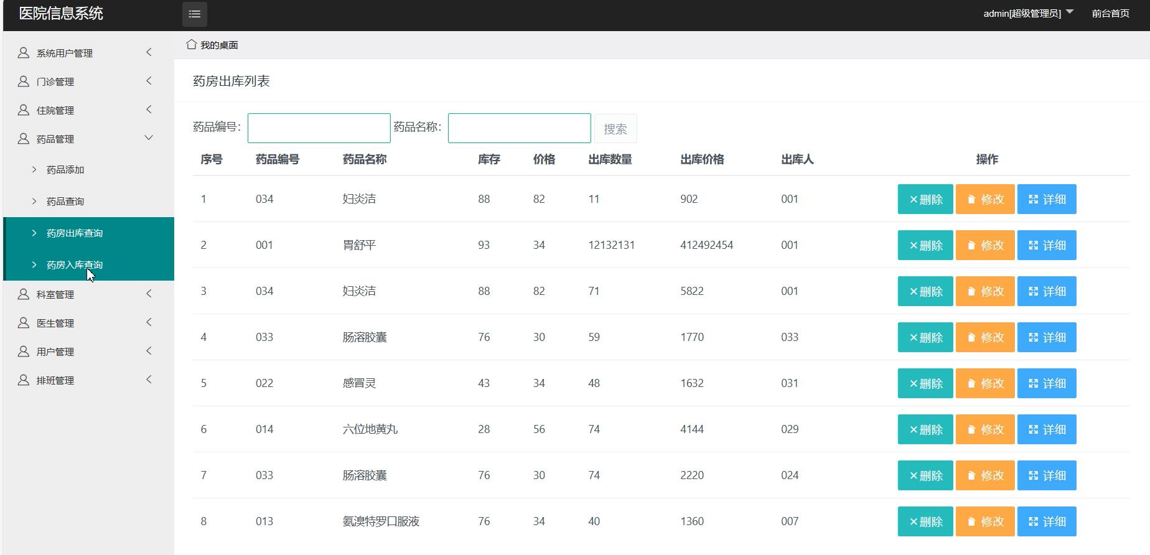Focus the 药品编号 input field
Image resolution: width=1150 pixels, height=555 pixels.
click(319, 128)
